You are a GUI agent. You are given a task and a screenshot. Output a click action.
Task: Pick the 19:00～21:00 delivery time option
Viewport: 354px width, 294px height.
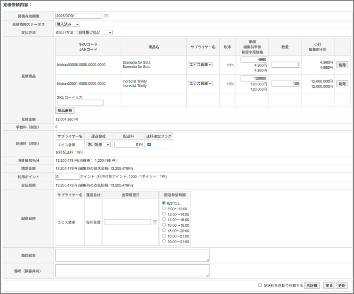(164, 241)
